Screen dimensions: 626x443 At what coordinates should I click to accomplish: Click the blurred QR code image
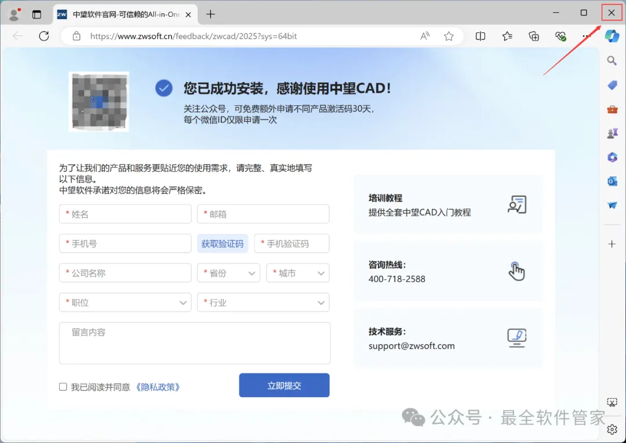[x=99, y=102]
